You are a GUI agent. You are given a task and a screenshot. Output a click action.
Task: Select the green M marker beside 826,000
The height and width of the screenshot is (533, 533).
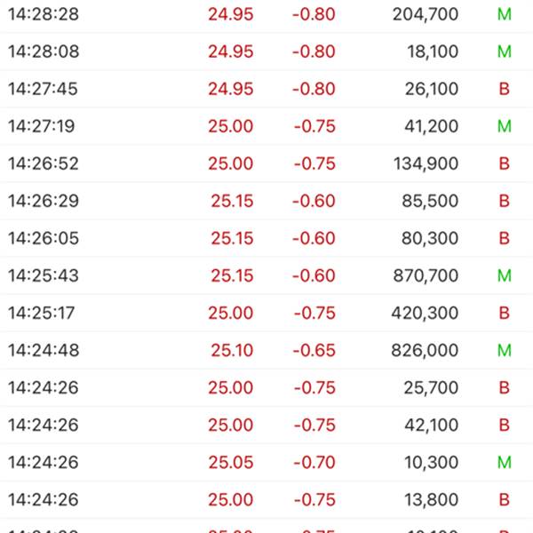[505, 350]
